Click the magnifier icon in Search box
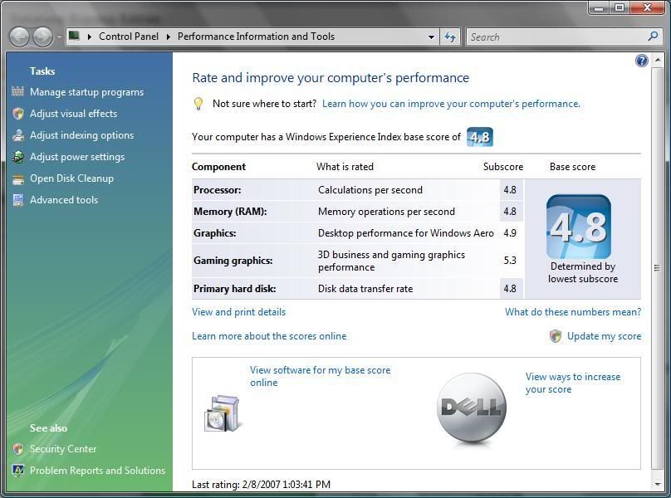The height and width of the screenshot is (498, 671). click(653, 37)
